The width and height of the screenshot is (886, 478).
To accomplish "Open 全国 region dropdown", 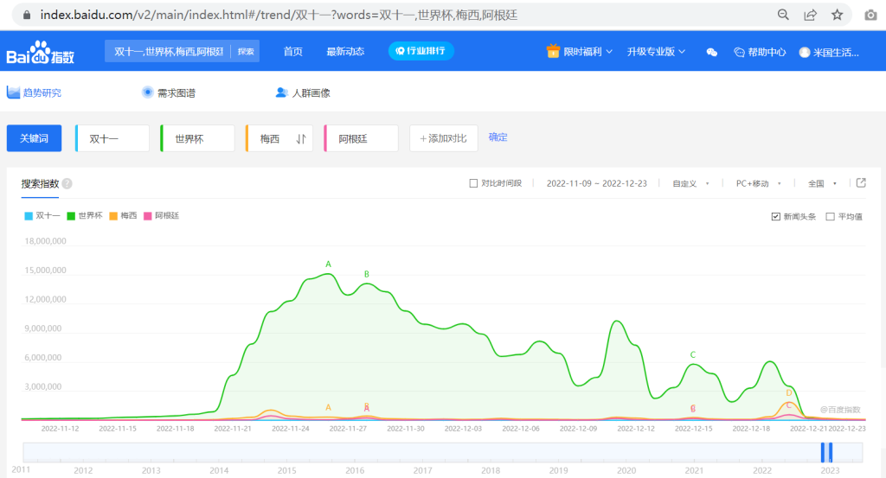I will coord(822,183).
